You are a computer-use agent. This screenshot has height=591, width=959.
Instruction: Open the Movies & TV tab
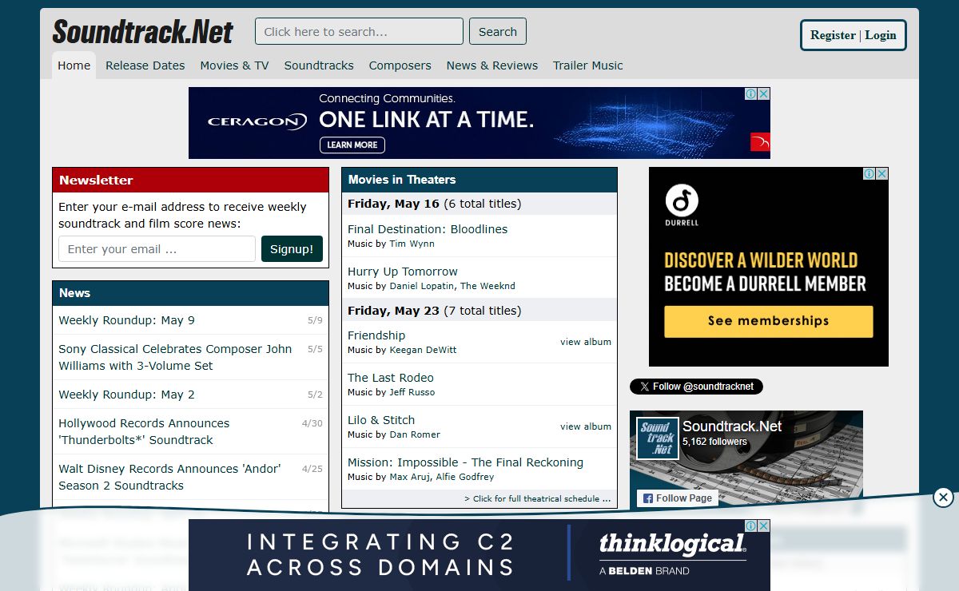click(234, 65)
